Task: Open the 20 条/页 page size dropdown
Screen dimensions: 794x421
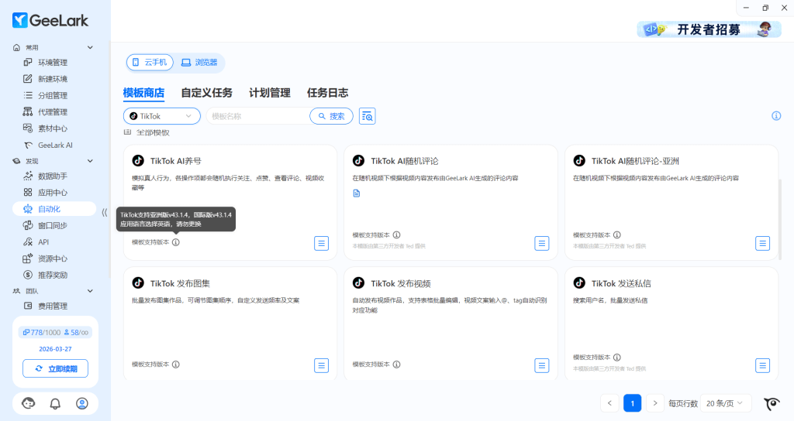Action: pyautogui.click(x=725, y=403)
